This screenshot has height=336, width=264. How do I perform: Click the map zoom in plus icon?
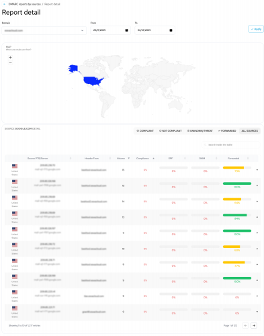coord(10,58)
